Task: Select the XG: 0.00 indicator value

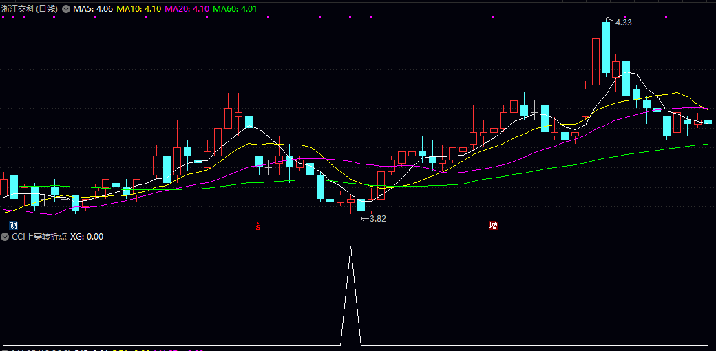Action: coord(87,237)
